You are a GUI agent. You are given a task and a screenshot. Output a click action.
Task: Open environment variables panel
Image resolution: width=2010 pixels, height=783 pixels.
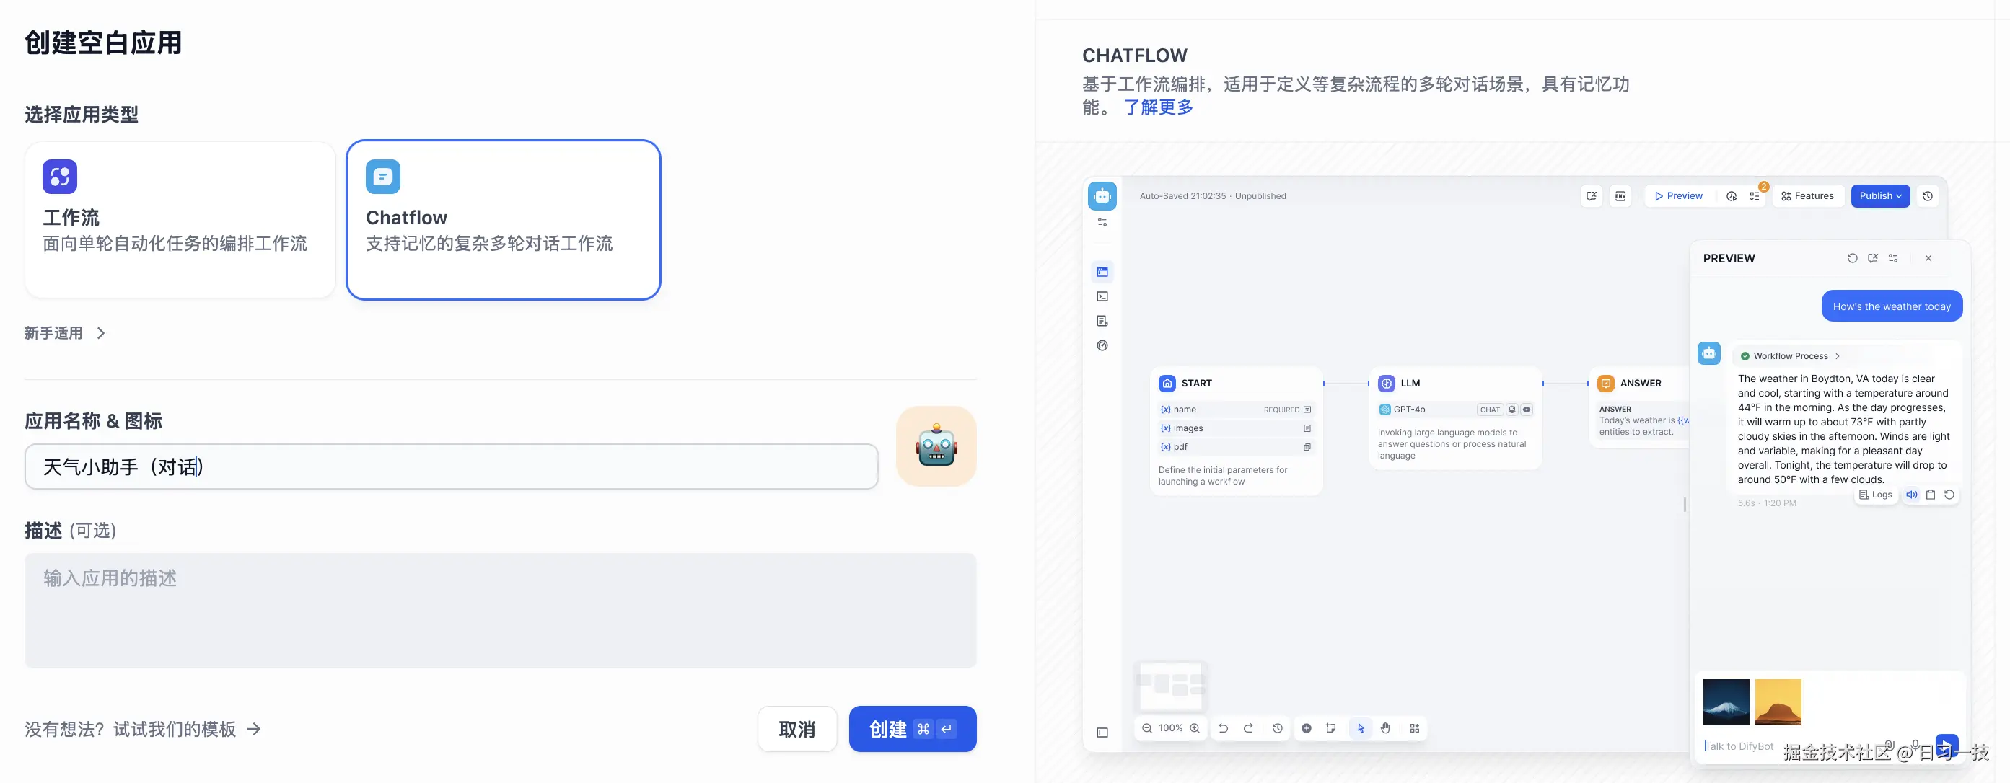click(1620, 196)
